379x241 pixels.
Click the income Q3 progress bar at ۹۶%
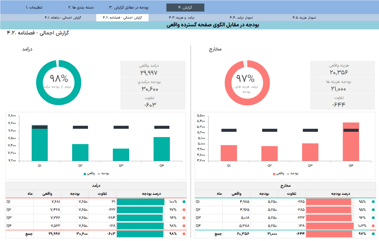[x=140, y=218]
